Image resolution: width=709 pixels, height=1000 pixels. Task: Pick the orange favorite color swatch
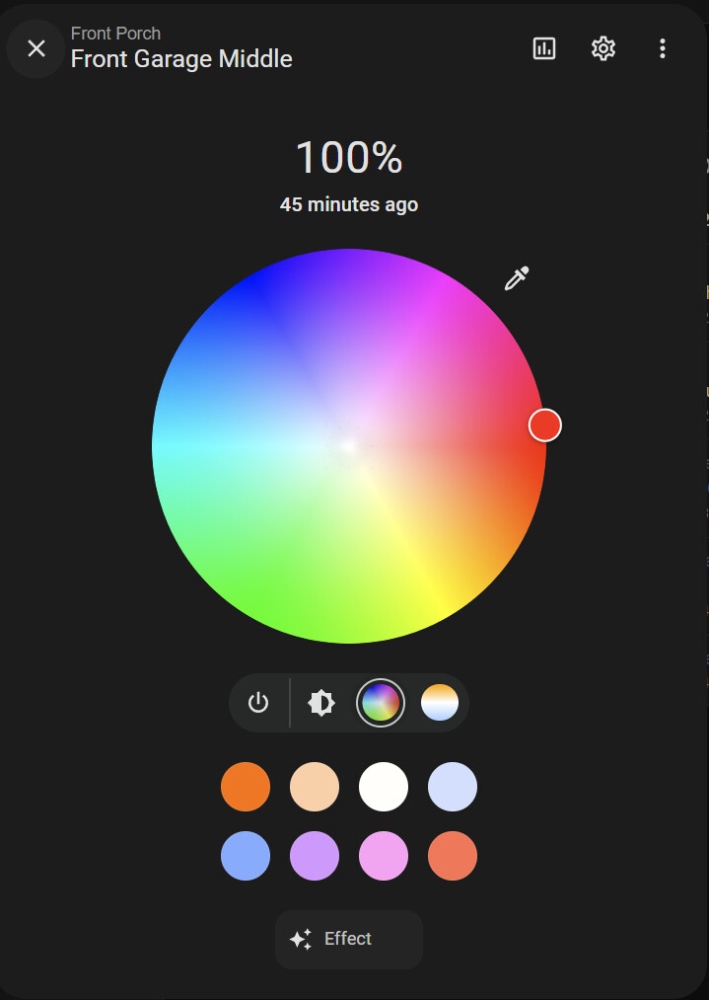tap(246, 787)
